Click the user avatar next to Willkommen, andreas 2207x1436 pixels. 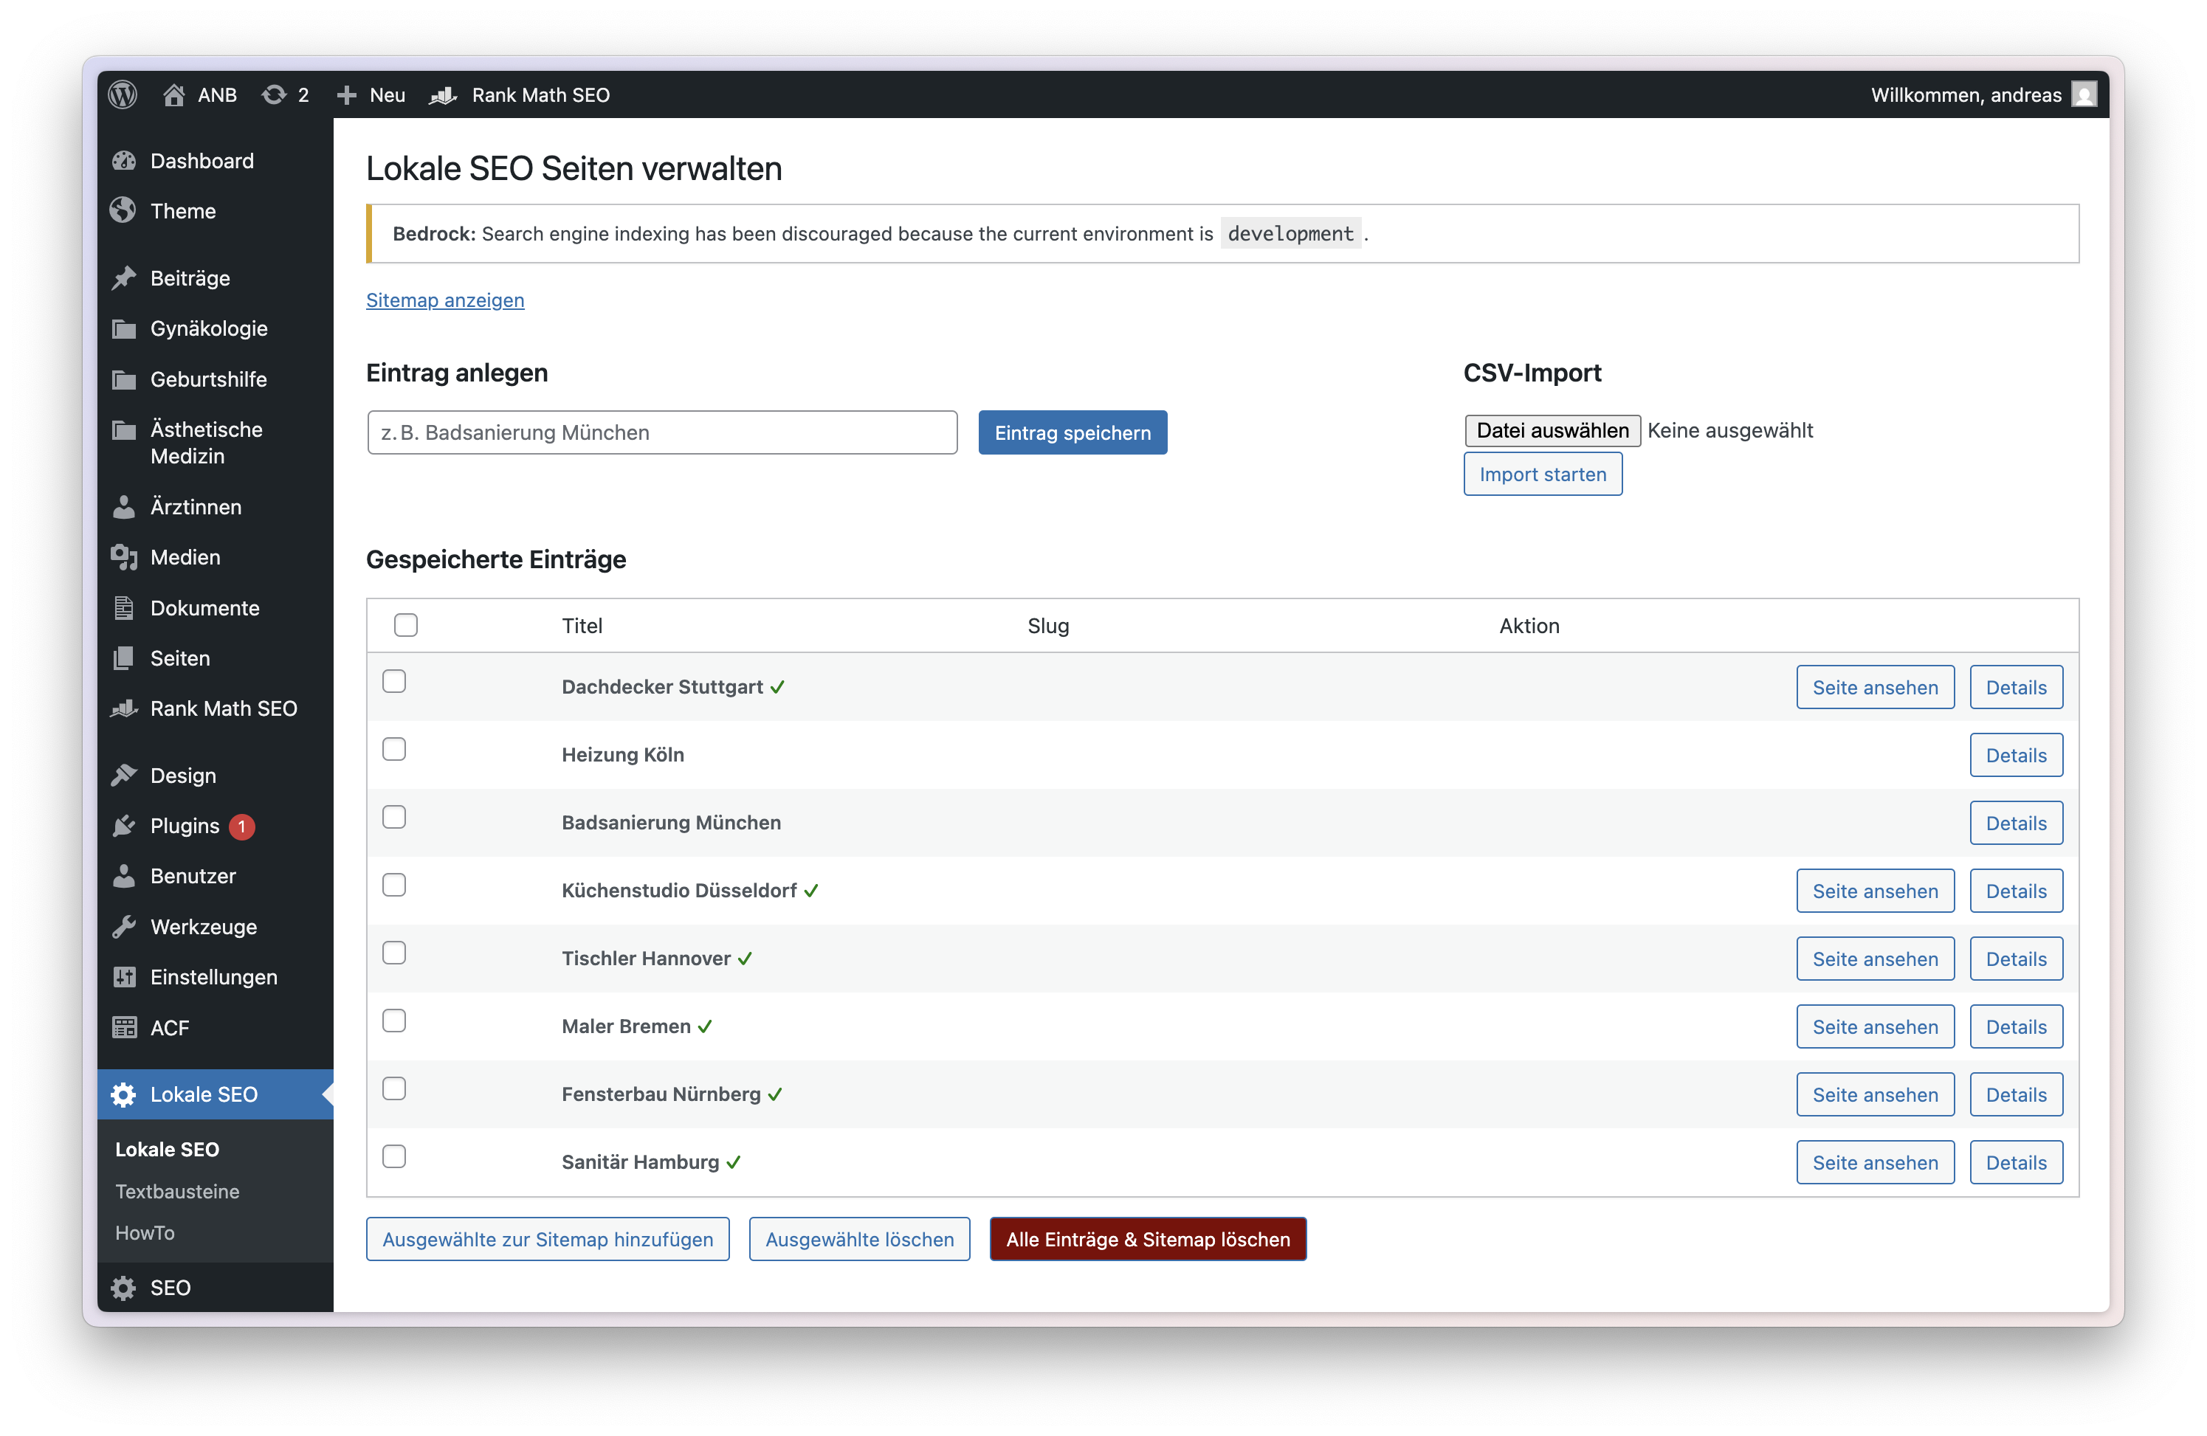pyautogui.click(x=2084, y=94)
